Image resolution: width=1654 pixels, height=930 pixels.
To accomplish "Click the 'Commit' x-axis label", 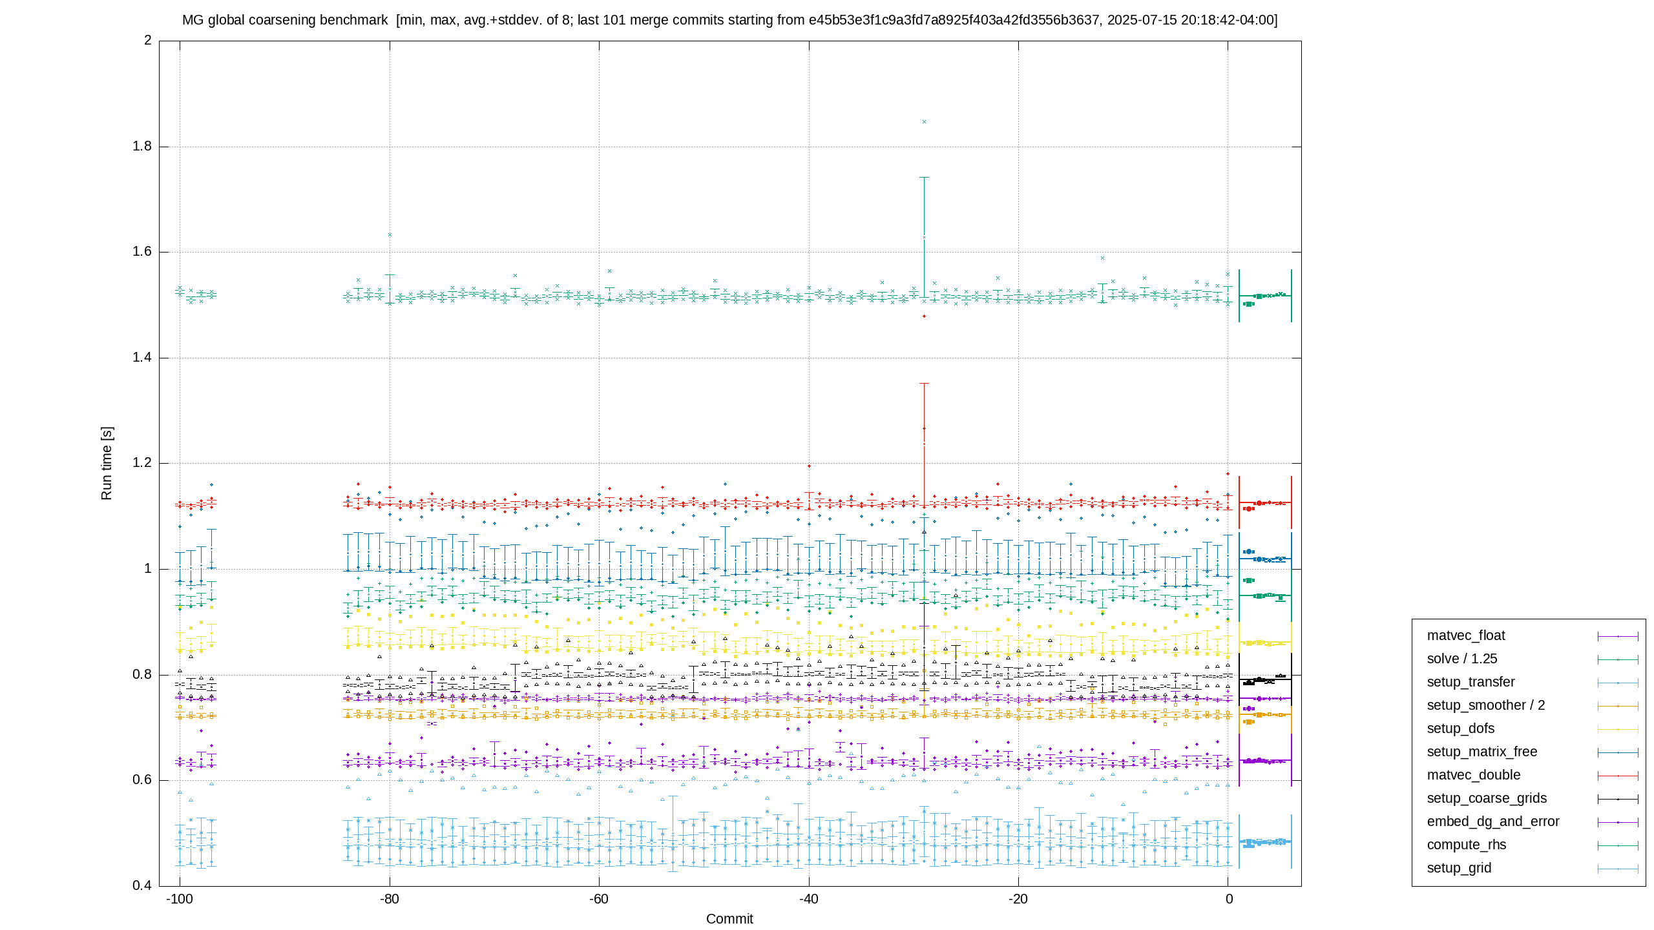I will click(x=729, y=919).
